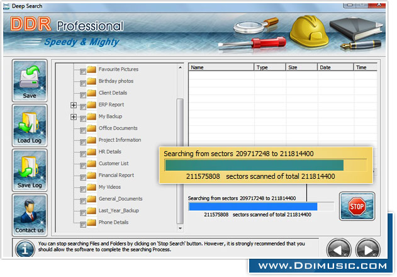Check the Phone Details checkbox
Screen dimensions: 397x277
pos(83,225)
